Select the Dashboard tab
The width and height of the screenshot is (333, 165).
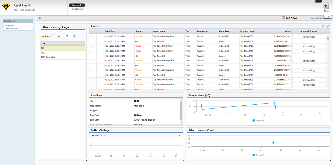[77, 5]
